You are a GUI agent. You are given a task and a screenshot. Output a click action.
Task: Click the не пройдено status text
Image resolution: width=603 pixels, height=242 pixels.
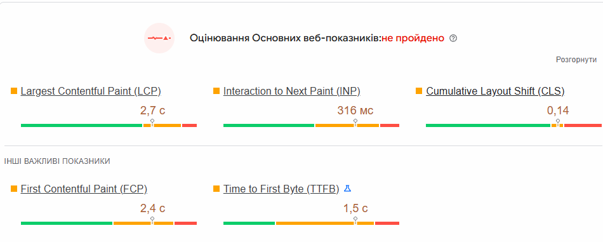tap(413, 38)
